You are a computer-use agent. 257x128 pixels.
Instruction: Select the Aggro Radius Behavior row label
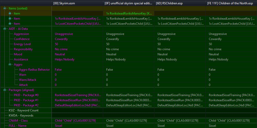pyautogui.click(x=34, y=70)
